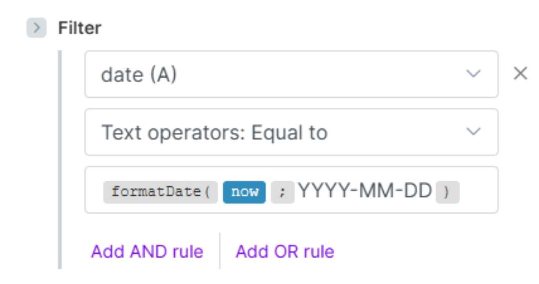Click the "date" text in field selector
Screen dimensions: 539x284
122,75
